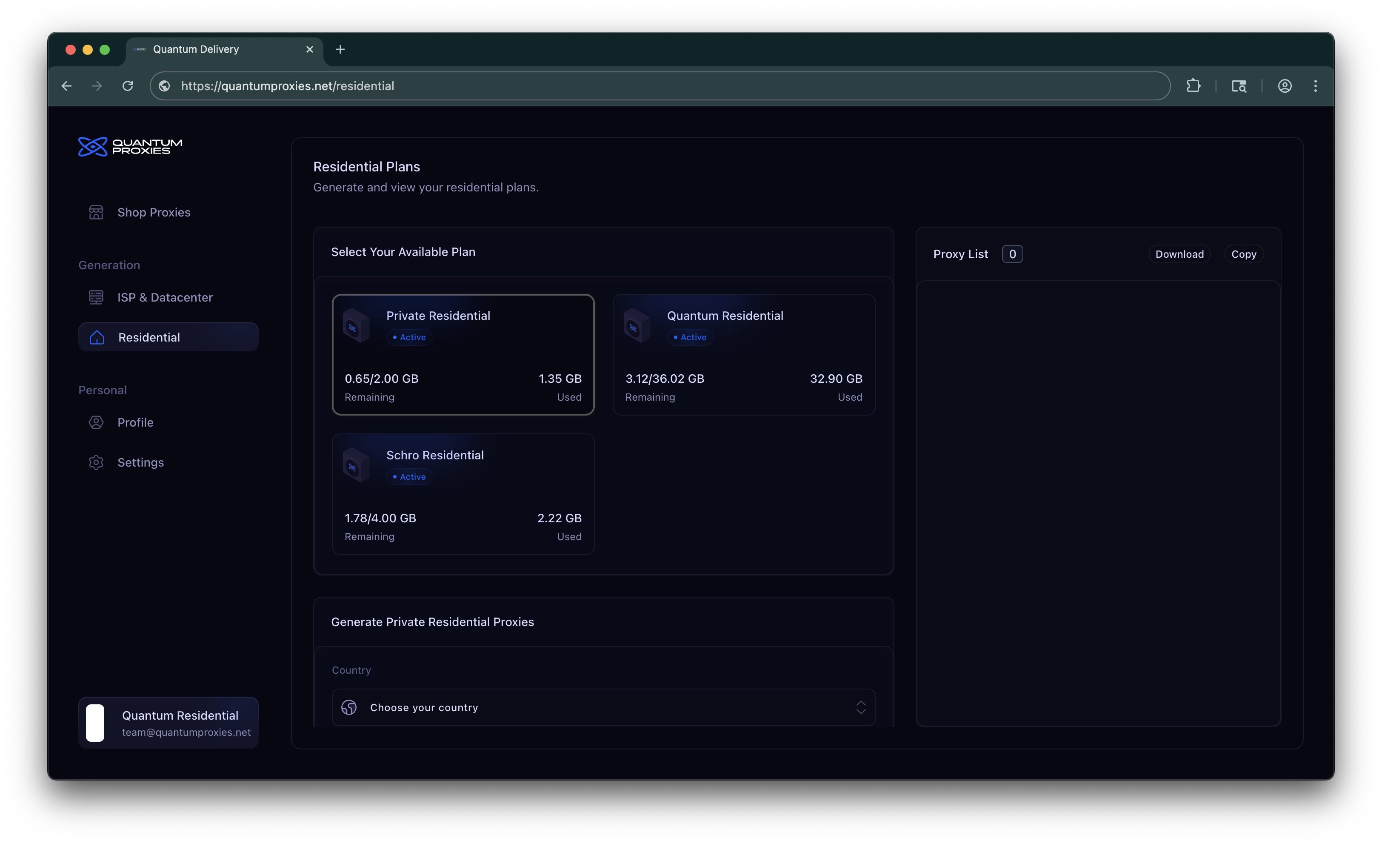Open the Quantum Residential account switcher

point(168,723)
